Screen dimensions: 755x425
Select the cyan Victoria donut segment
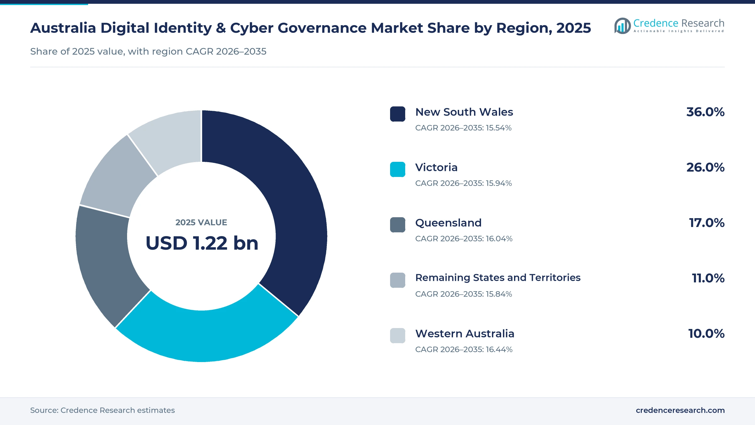click(x=208, y=336)
